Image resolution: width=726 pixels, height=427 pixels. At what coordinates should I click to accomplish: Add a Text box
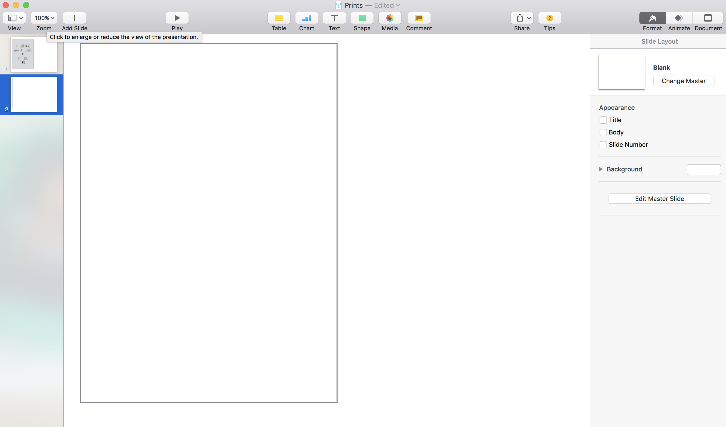(334, 18)
